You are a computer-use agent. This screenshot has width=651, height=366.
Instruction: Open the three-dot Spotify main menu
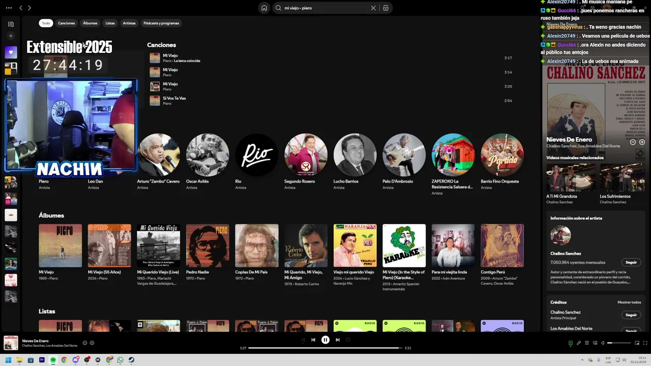pyautogui.click(x=9, y=8)
